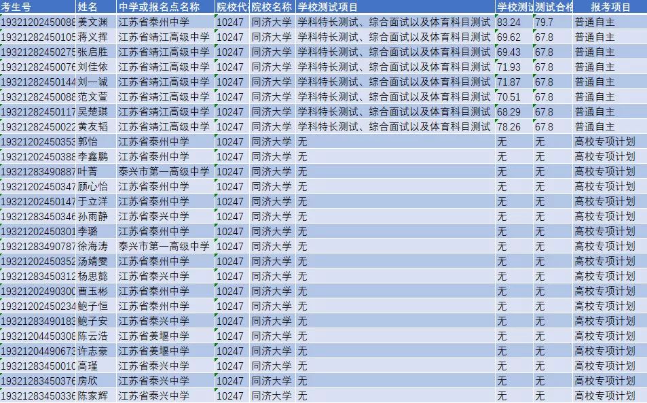Image resolution: width=647 pixels, height=403 pixels.
Task: Select 姜文渊's candidate number cell
Action: (38, 22)
